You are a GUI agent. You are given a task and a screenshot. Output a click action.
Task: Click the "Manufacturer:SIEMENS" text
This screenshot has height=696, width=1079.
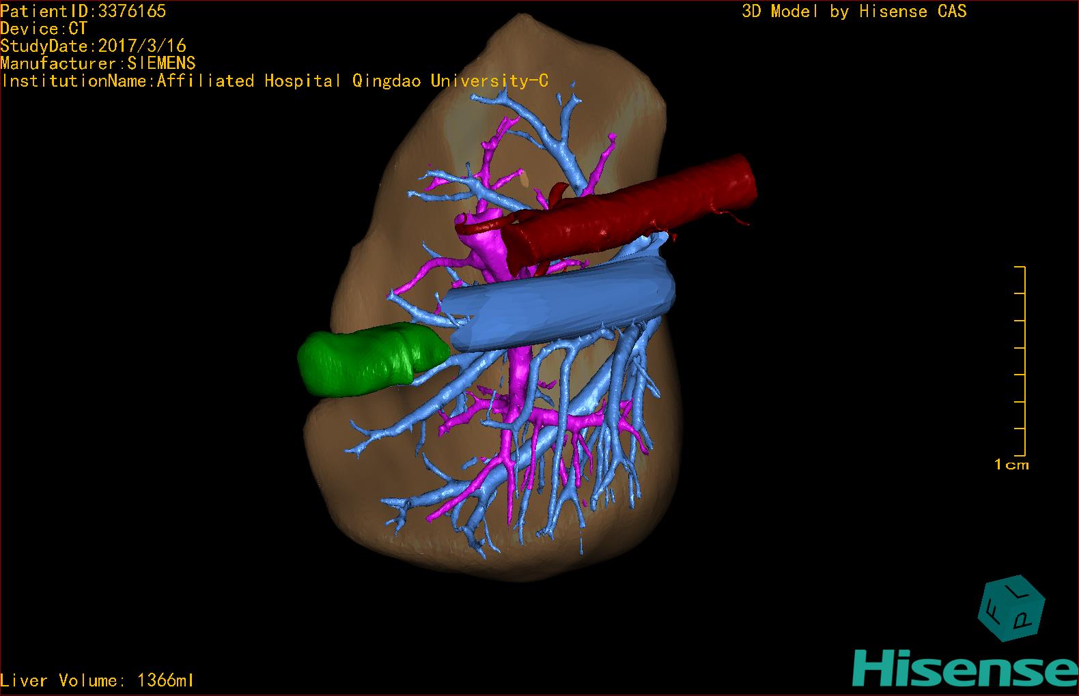click(x=98, y=63)
